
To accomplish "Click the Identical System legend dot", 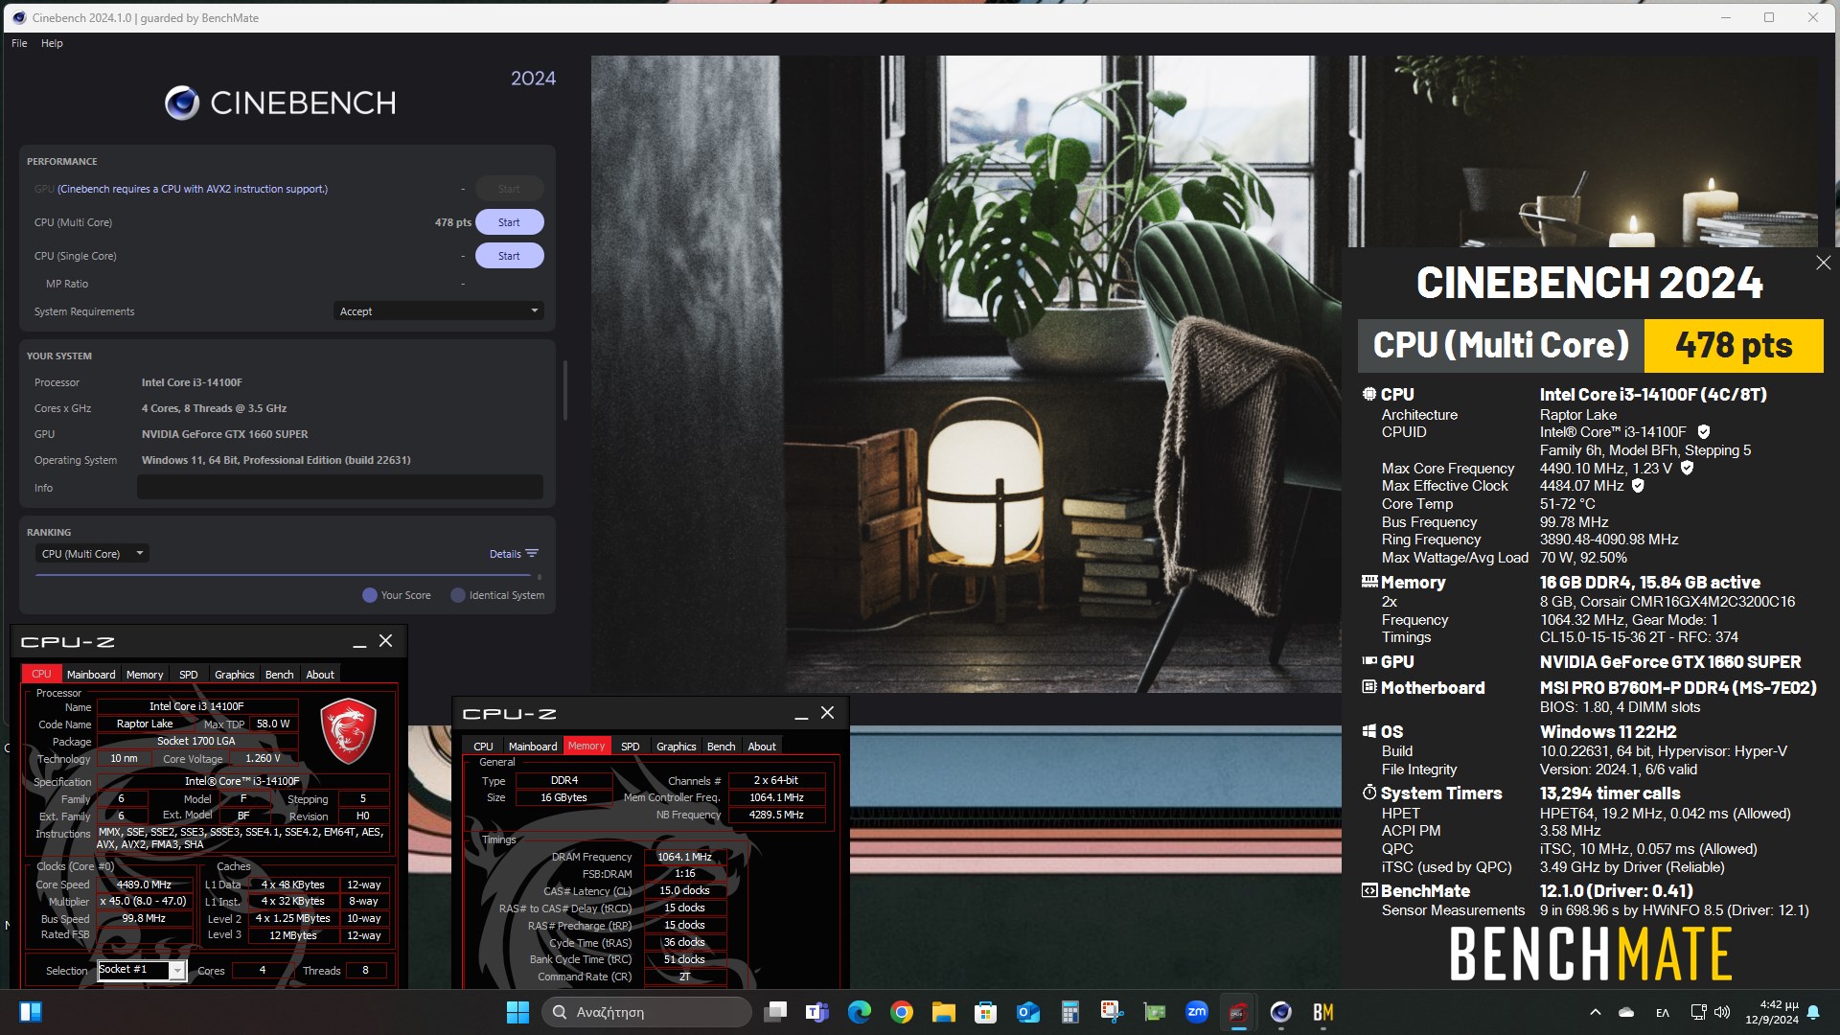I will pos(458,595).
